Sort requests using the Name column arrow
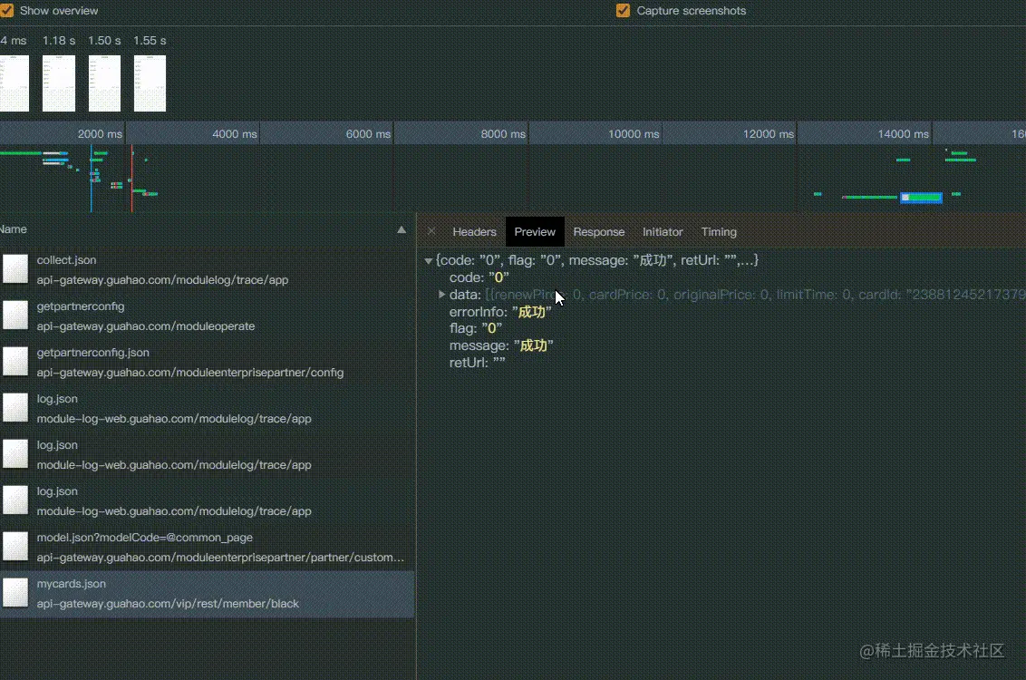This screenshot has width=1026, height=680. tap(402, 229)
